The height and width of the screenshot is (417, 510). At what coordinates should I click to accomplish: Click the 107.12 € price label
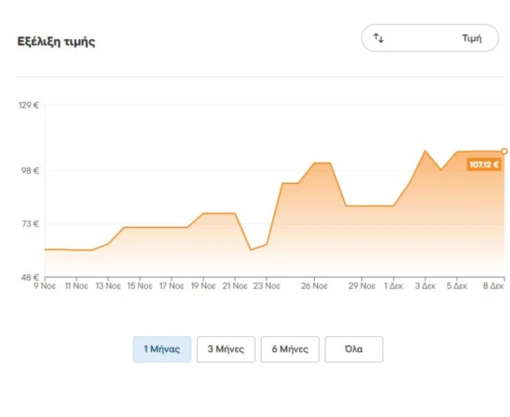pyautogui.click(x=484, y=164)
